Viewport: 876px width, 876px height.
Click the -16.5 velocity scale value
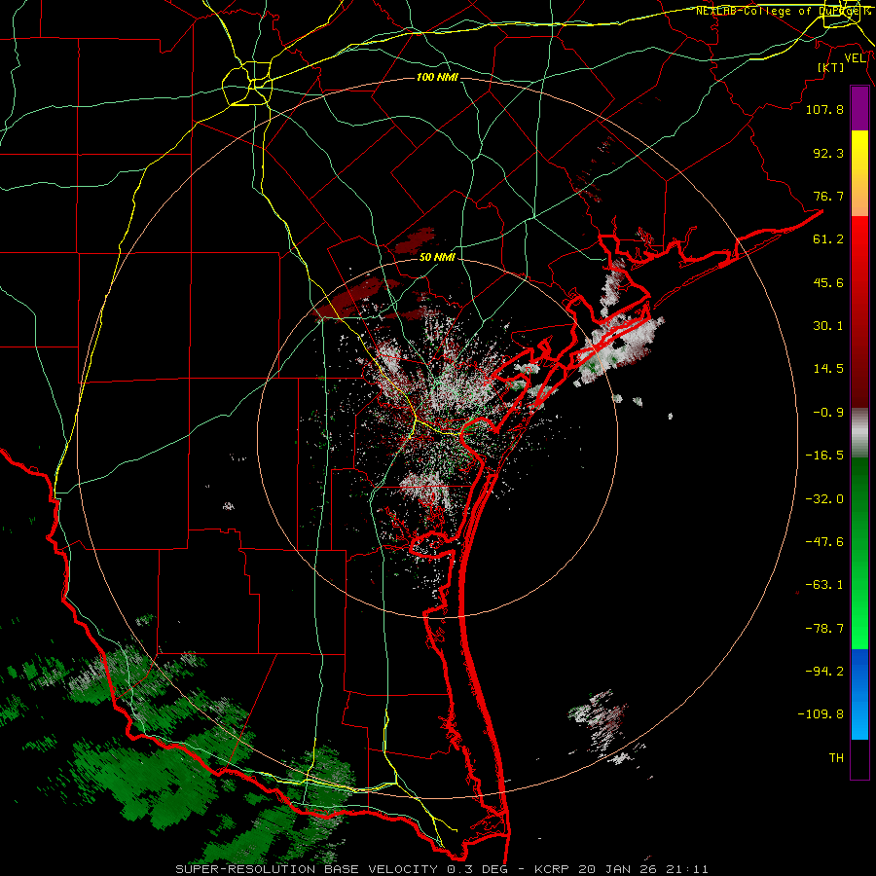click(824, 456)
